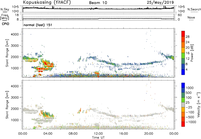Click the 1000 tick on velocity colorbar
201x139 pixels.
click(190, 88)
